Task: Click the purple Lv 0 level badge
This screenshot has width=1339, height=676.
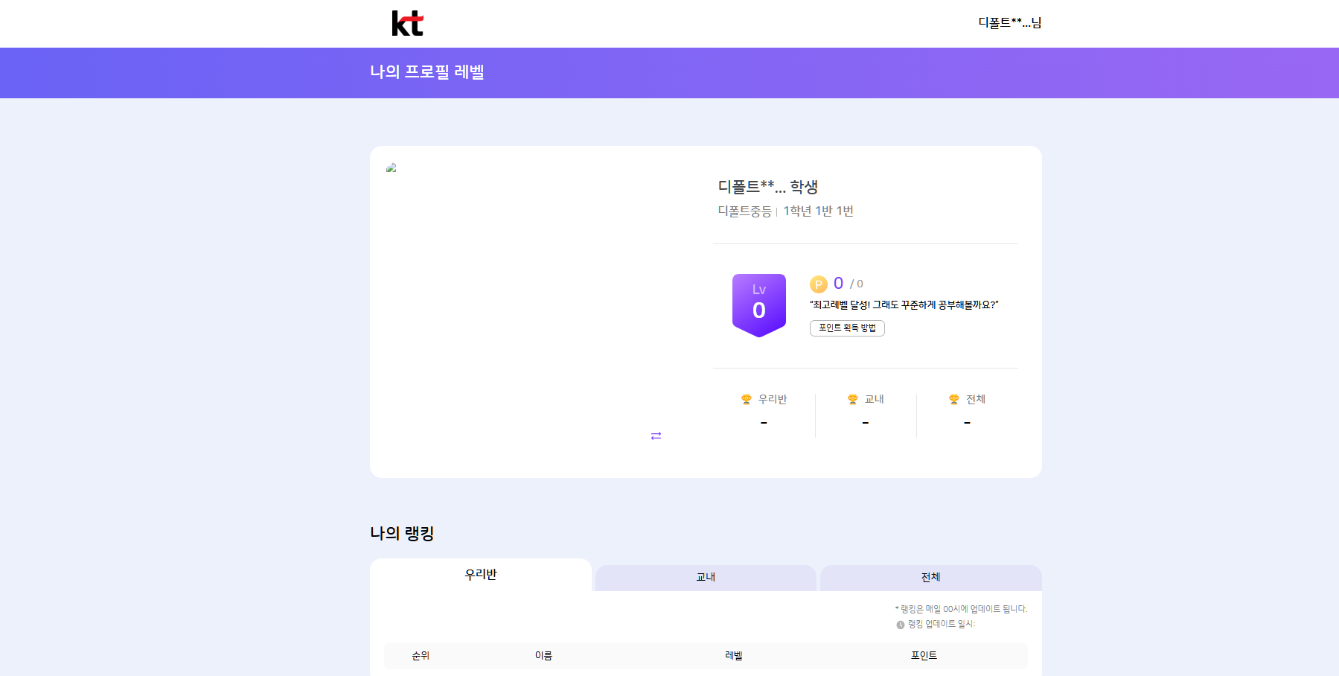Action: [758, 304]
